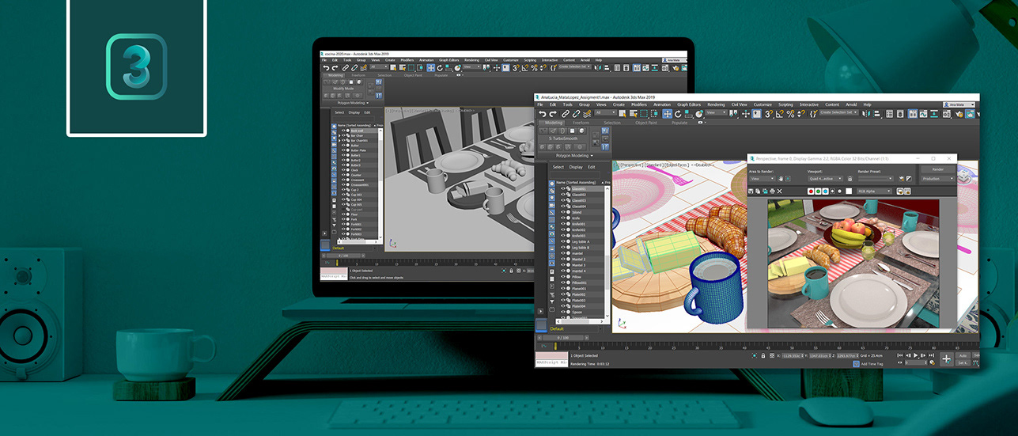Select and Move tool in back window
1018x436 pixels.
click(431, 67)
